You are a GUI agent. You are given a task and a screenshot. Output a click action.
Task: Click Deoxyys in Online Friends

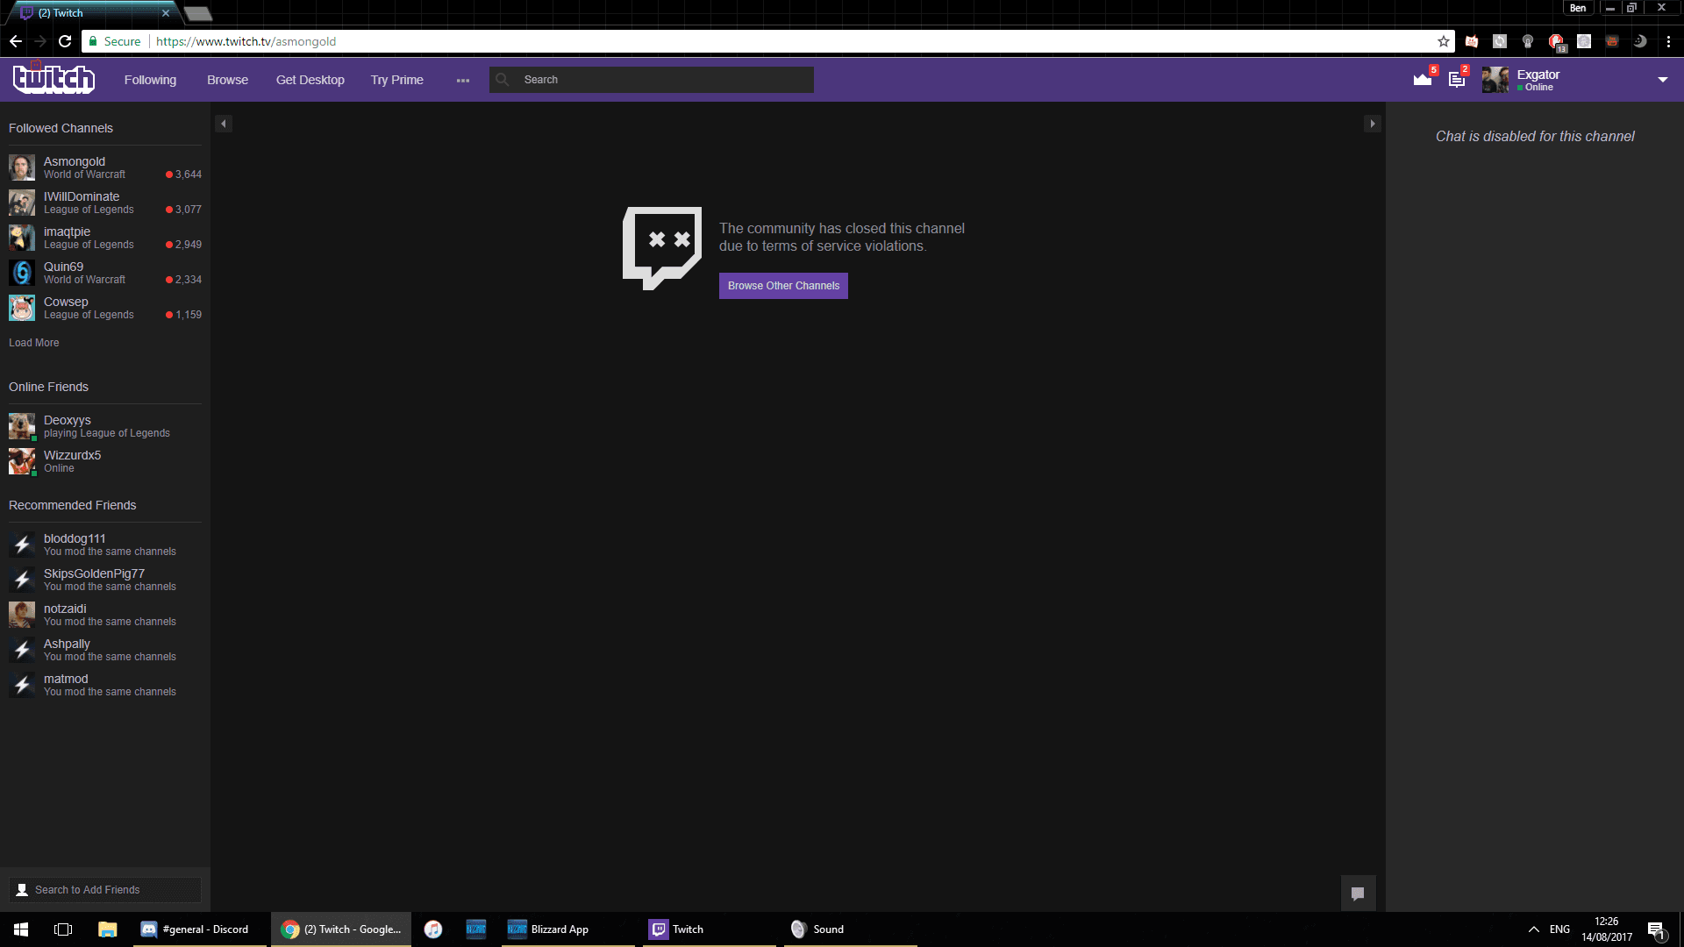point(67,425)
